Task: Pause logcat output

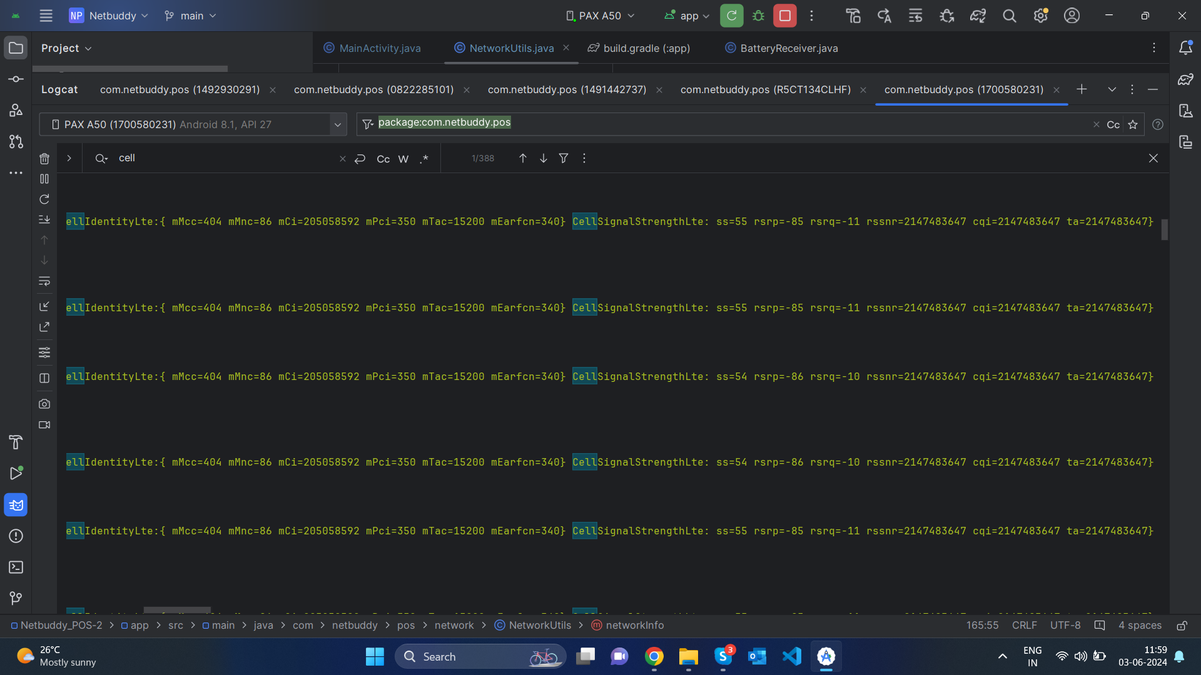Action: 44,179
